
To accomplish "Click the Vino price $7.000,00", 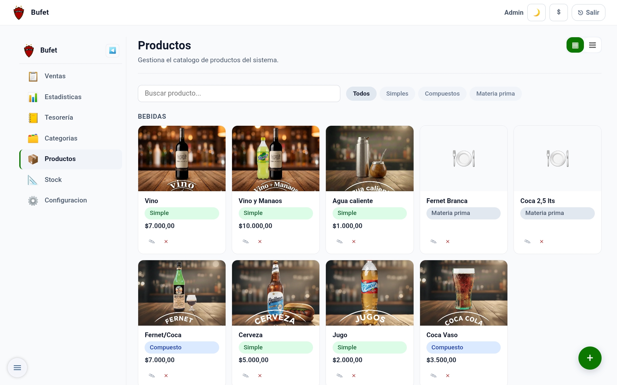I will [160, 226].
